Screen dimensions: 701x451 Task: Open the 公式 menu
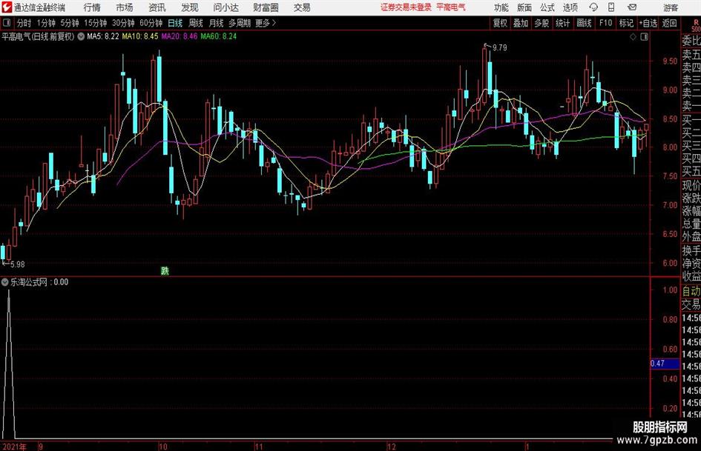tap(547, 7)
